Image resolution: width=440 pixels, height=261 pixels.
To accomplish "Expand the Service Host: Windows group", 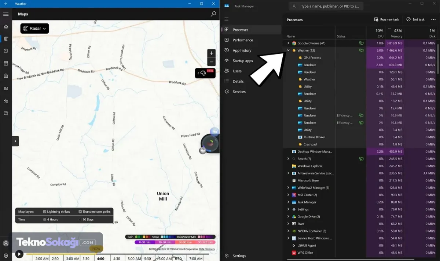I will [288, 238].
